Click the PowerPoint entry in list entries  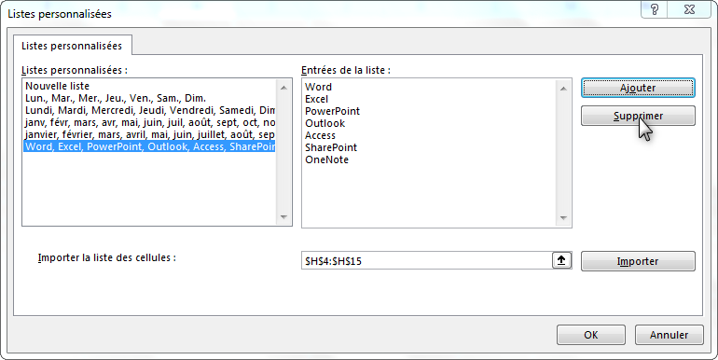[x=333, y=111]
